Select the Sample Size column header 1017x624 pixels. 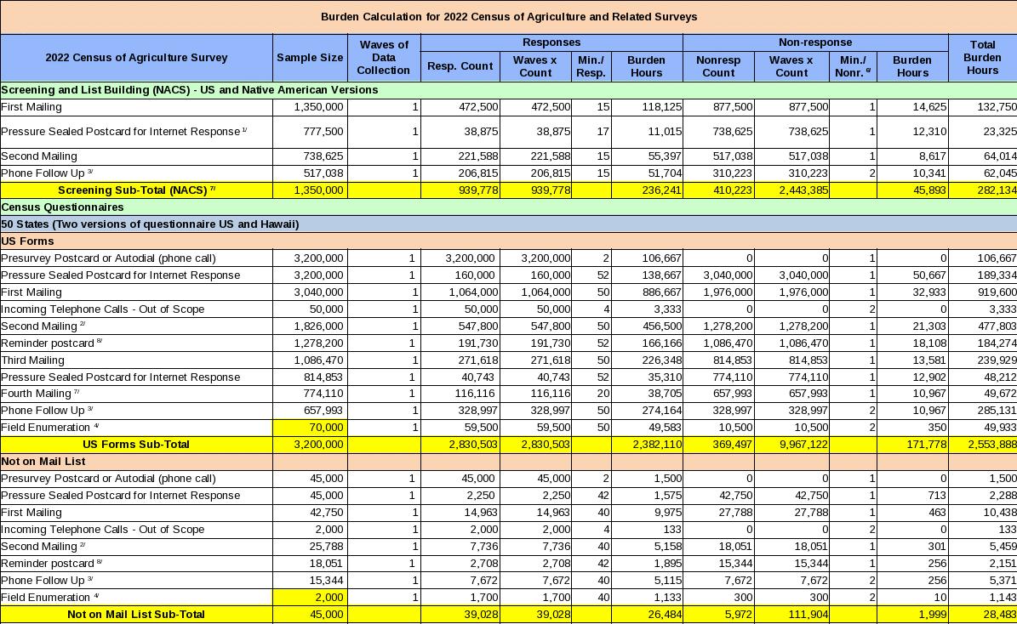tap(310, 58)
